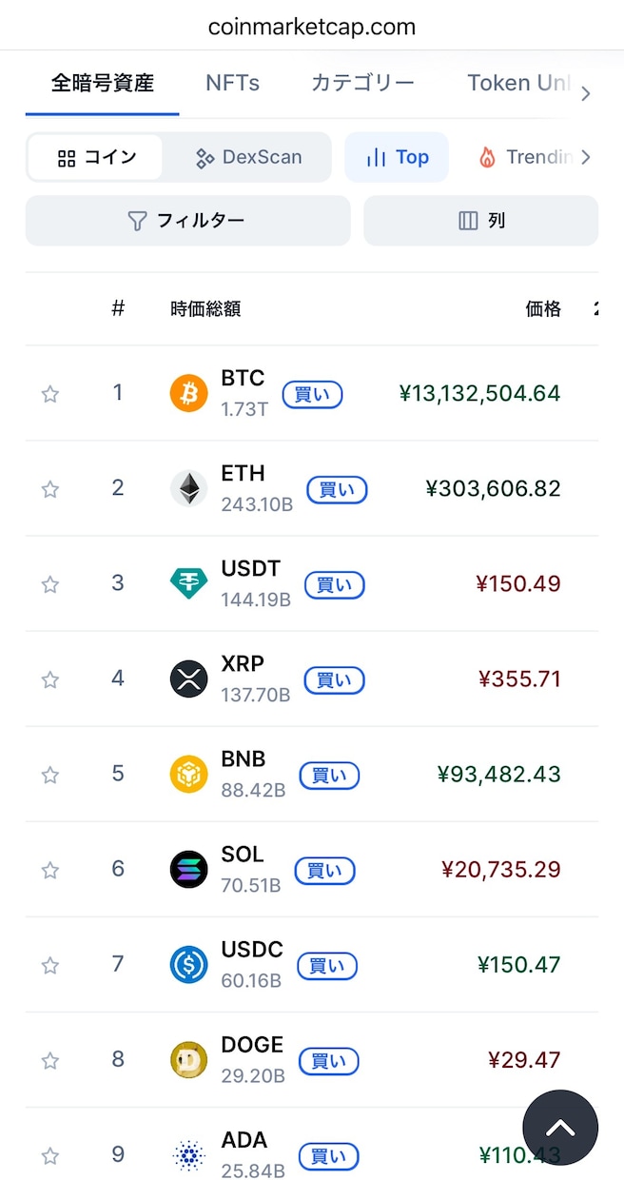Switch to the カテゴリー tab

pyautogui.click(x=362, y=83)
